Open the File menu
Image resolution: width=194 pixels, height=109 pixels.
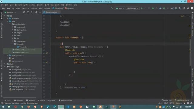point(2,5)
